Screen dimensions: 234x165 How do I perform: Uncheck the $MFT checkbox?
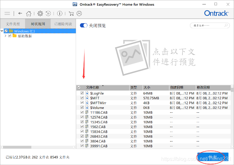coord(82,98)
